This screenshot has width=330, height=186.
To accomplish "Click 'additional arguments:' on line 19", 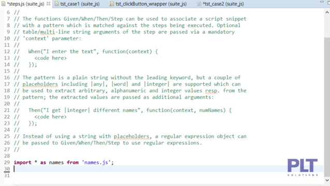I will point(183,97).
